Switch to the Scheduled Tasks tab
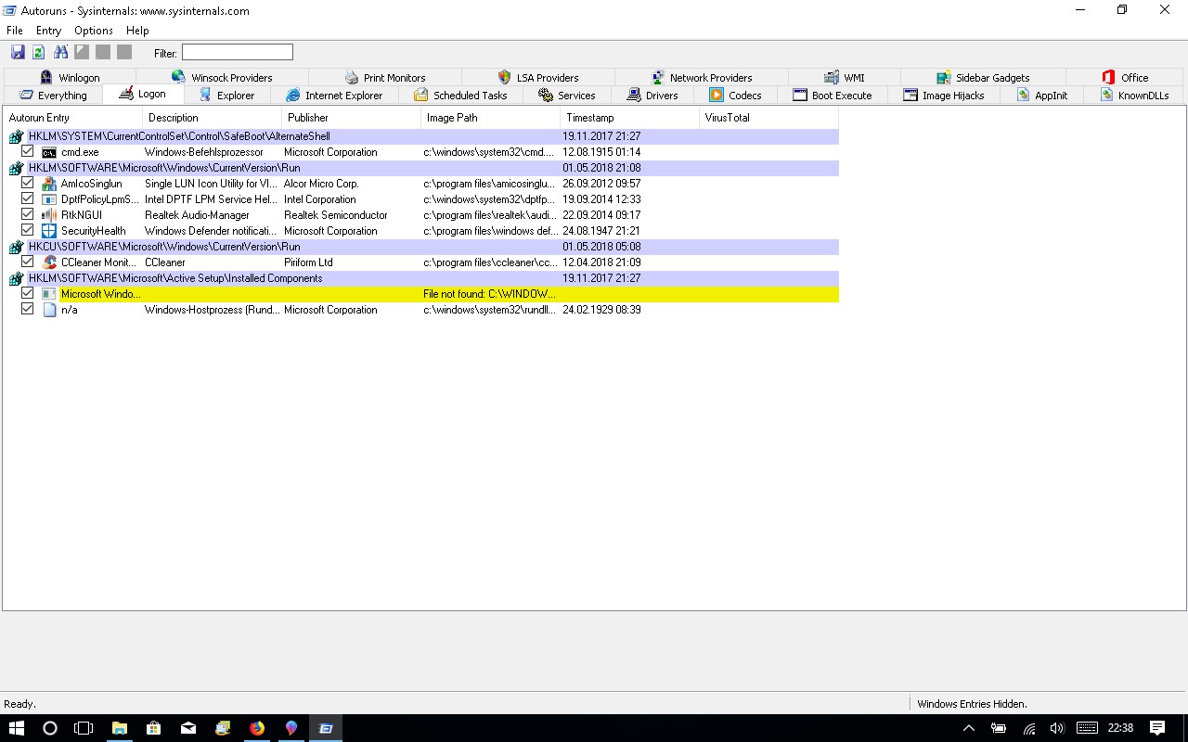The width and height of the screenshot is (1188, 742). [460, 96]
